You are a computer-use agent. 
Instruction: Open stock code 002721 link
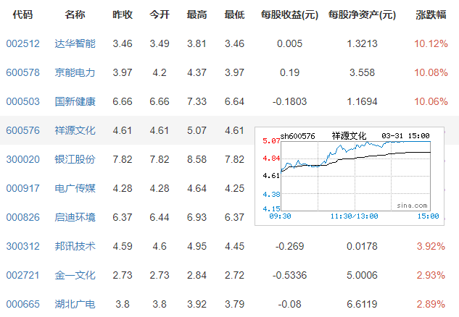pos(22,275)
